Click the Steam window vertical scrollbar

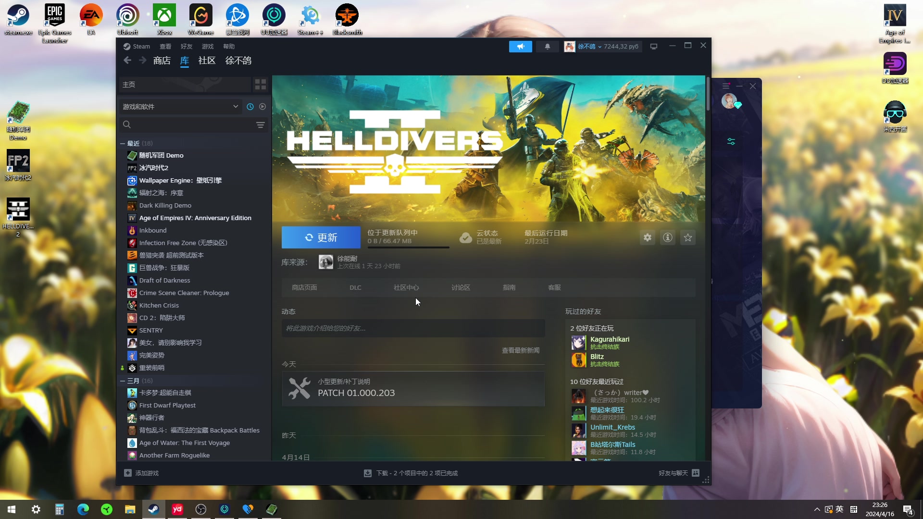[708, 93]
